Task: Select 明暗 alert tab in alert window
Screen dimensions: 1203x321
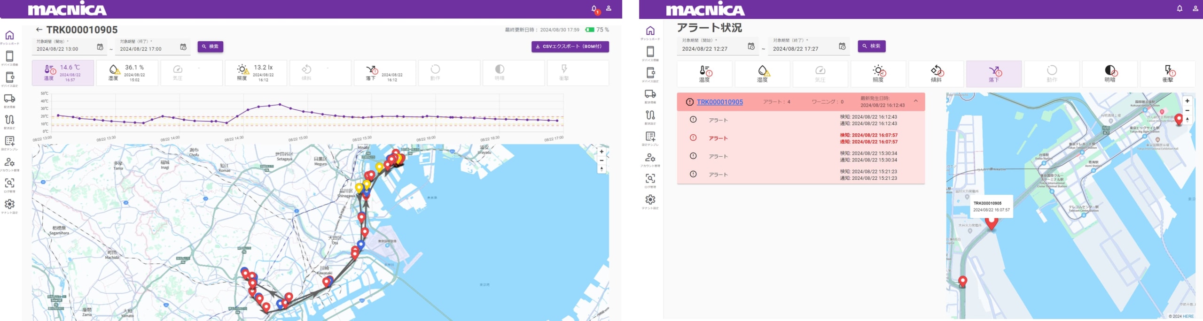Action: 1109,74
